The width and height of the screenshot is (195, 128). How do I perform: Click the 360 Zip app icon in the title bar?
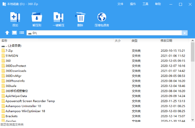point(4,4)
